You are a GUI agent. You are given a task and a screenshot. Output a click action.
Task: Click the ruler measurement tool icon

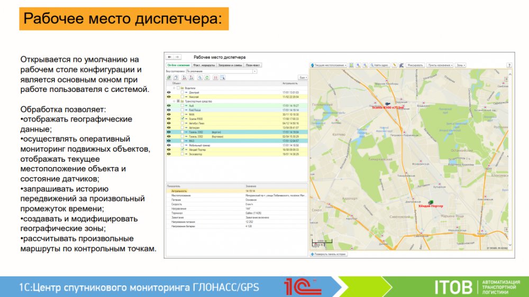(394, 65)
